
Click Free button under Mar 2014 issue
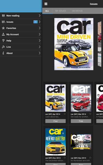click(x=81, y=121)
